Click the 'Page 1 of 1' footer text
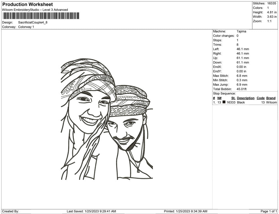Image resolution: width=279 pixels, height=214 pixels. (269, 211)
